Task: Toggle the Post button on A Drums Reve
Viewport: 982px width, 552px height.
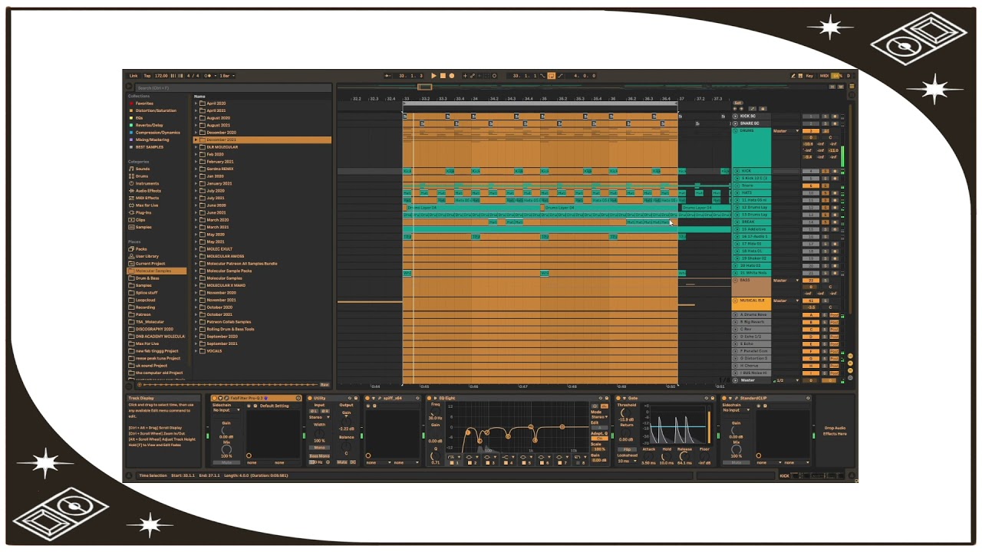Action: coord(835,315)
